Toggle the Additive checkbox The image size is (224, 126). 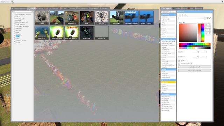coord(179,61)
